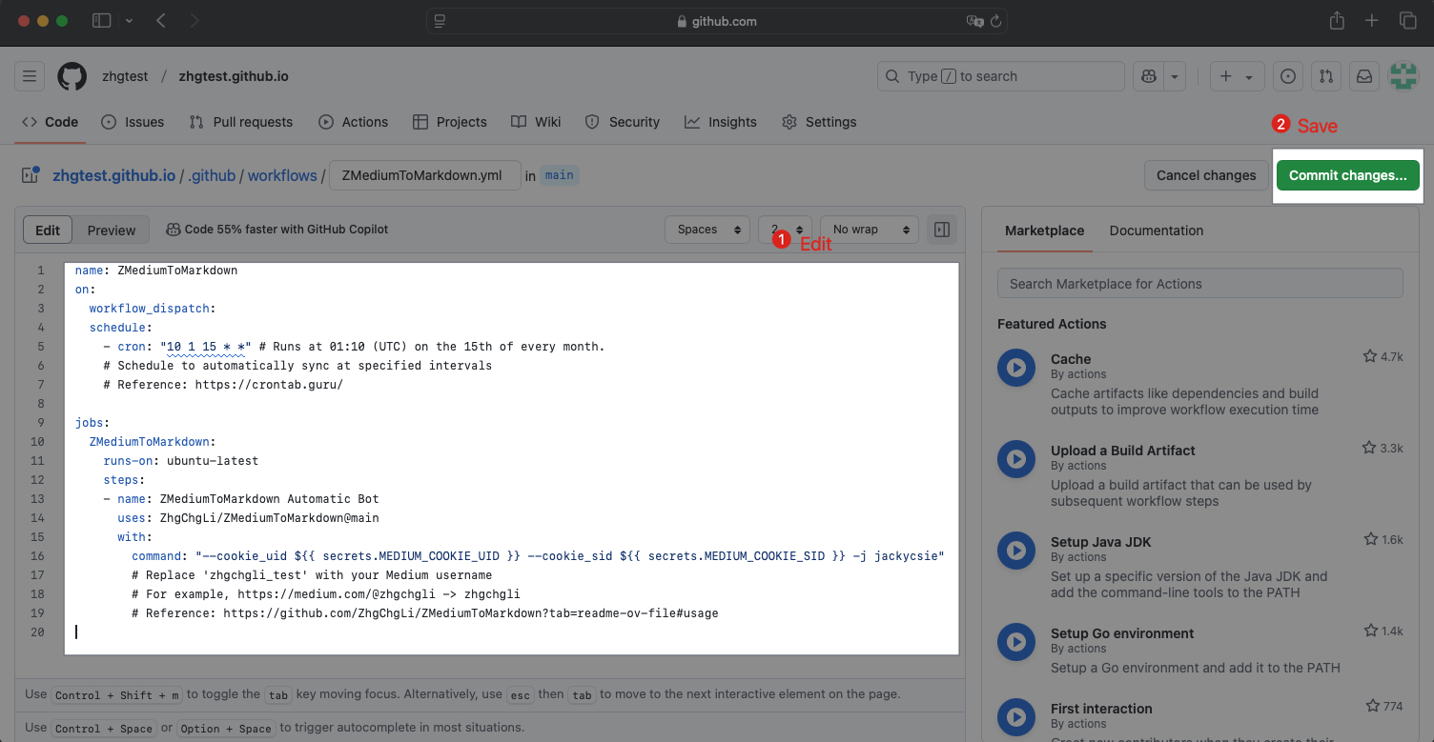This screenshot has width=1434, height=742.
Task: Click the Safari share icon
Action: (x=1337, y=21)
